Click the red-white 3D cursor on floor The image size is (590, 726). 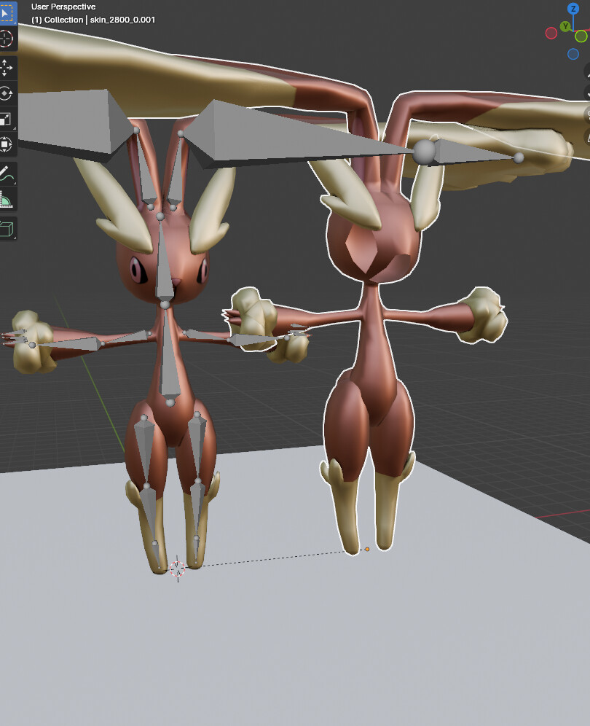177,568
